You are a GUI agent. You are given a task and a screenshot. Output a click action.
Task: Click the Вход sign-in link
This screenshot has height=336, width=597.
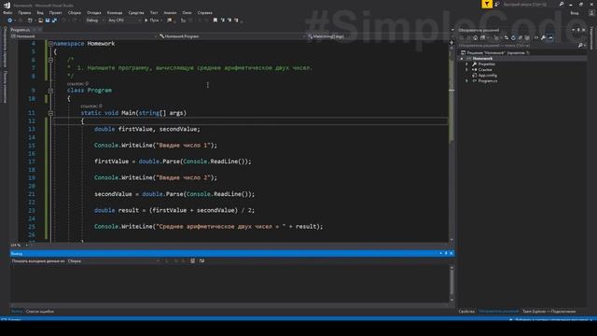[575, 13]
